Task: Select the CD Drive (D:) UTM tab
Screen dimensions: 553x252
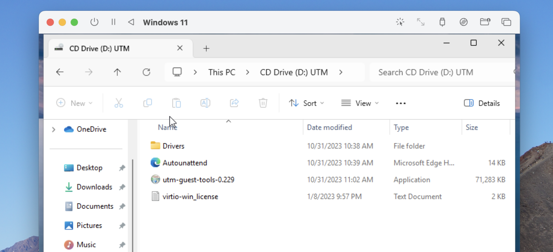Action: coord(100,48)
